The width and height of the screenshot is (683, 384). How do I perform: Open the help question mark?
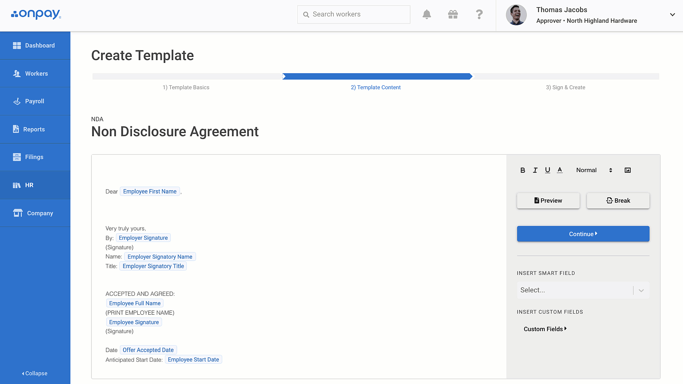[479, 14]
